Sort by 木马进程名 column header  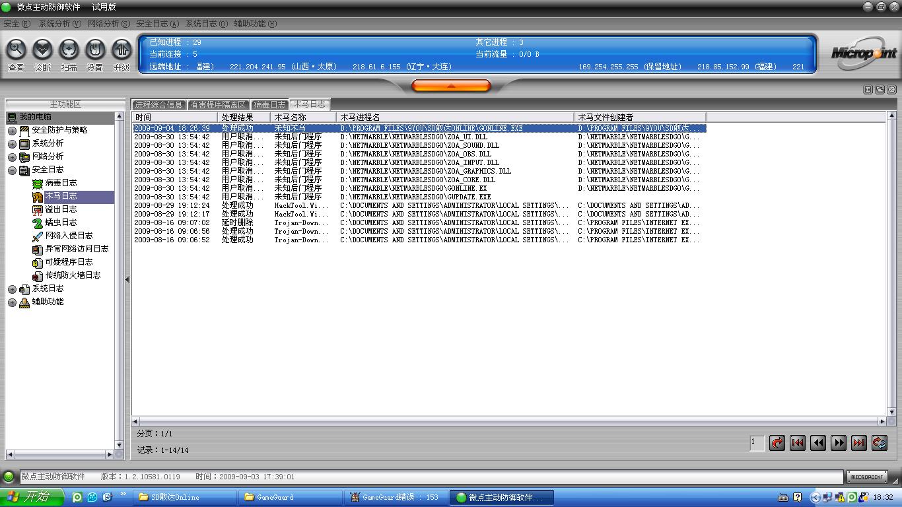tap(456, 117)
